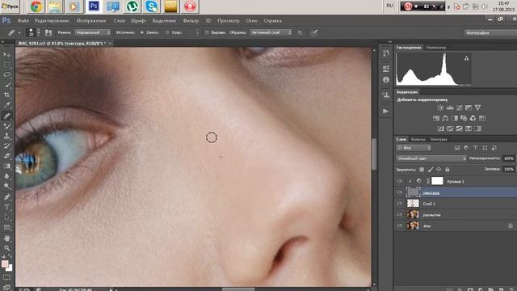The width and height of the screenshot is (517, 291).
Task: Open Chrome from the Windows taskbar
Action: [36, 6]
